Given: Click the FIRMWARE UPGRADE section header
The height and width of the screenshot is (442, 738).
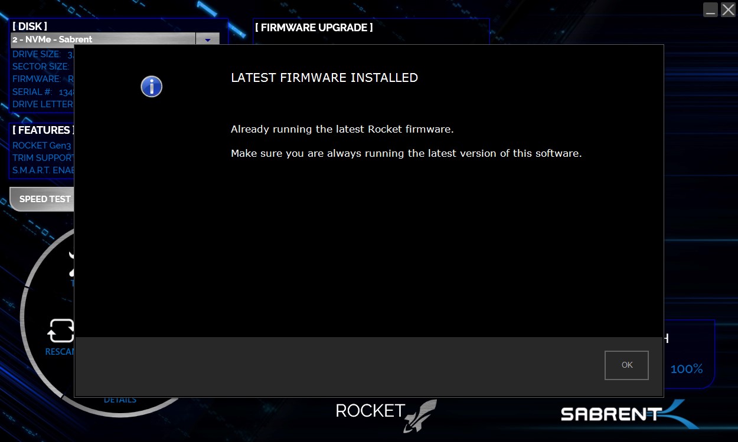Looking at the screenshot, I should (314, 28).
